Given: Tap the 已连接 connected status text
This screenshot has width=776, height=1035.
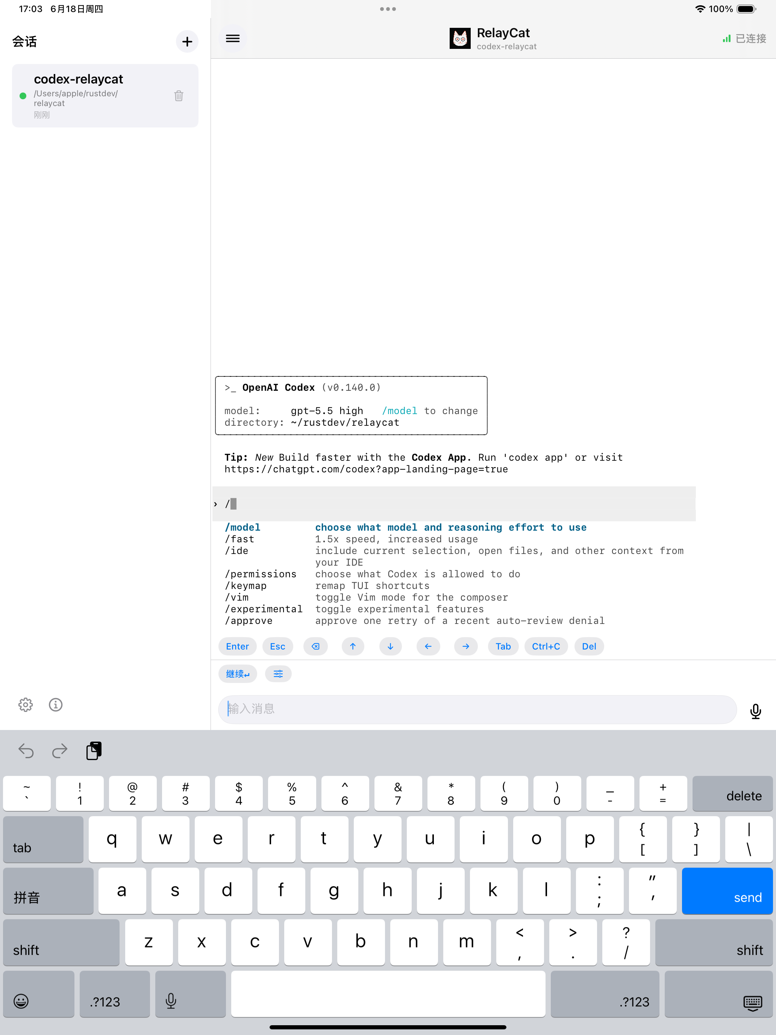Looking at the screenshot, I should click(751, 38).
